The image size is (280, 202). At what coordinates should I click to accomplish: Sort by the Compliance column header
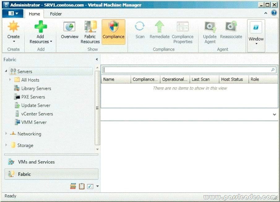click(145, 79)
